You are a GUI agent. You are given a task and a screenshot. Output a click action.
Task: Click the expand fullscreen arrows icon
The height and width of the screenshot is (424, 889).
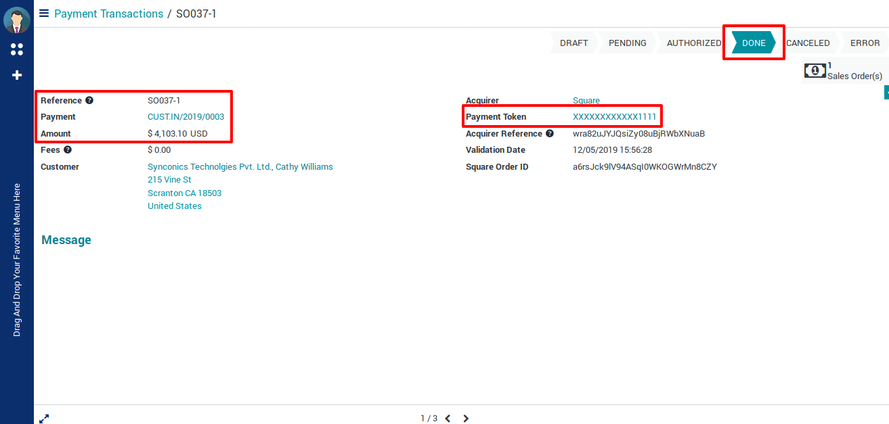point(44,419)
